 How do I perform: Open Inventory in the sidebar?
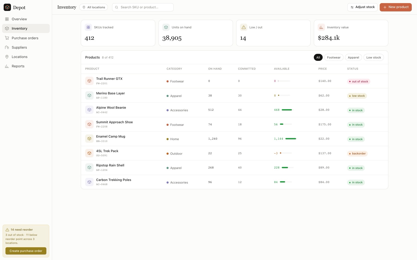tap(26, 28)
